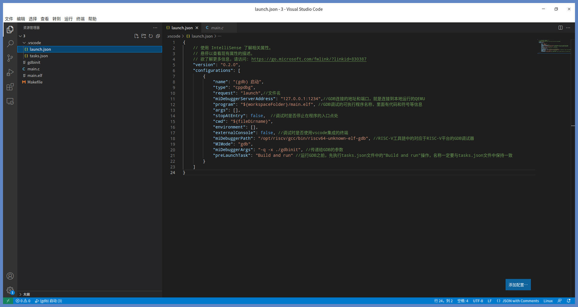Collapse all folders in explorer
578x307 pixels.
click(158, 36)
